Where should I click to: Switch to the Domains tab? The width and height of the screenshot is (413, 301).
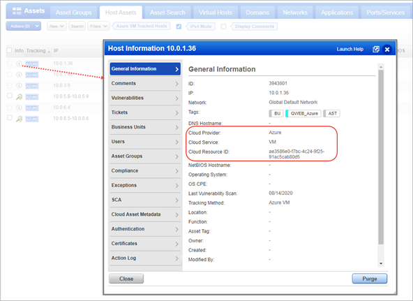pyautogui.click(x=257, y=13)
